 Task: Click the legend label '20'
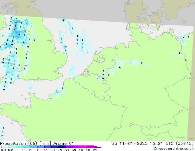(53, 150)
